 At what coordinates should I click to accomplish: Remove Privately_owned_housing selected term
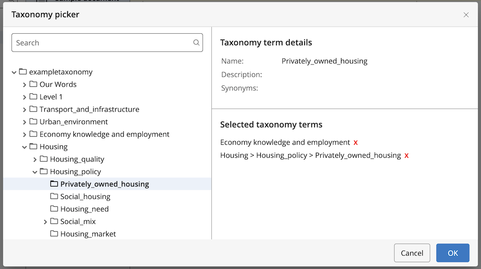coord(407,155)
